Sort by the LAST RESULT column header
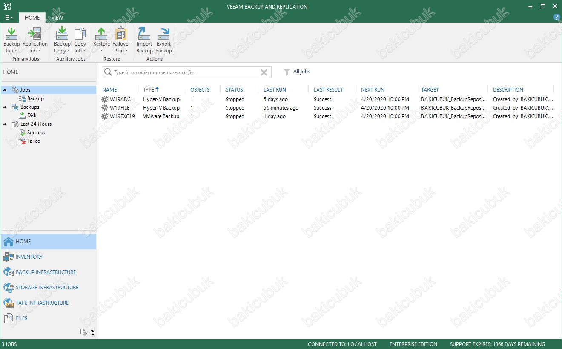 coord(328,90)
